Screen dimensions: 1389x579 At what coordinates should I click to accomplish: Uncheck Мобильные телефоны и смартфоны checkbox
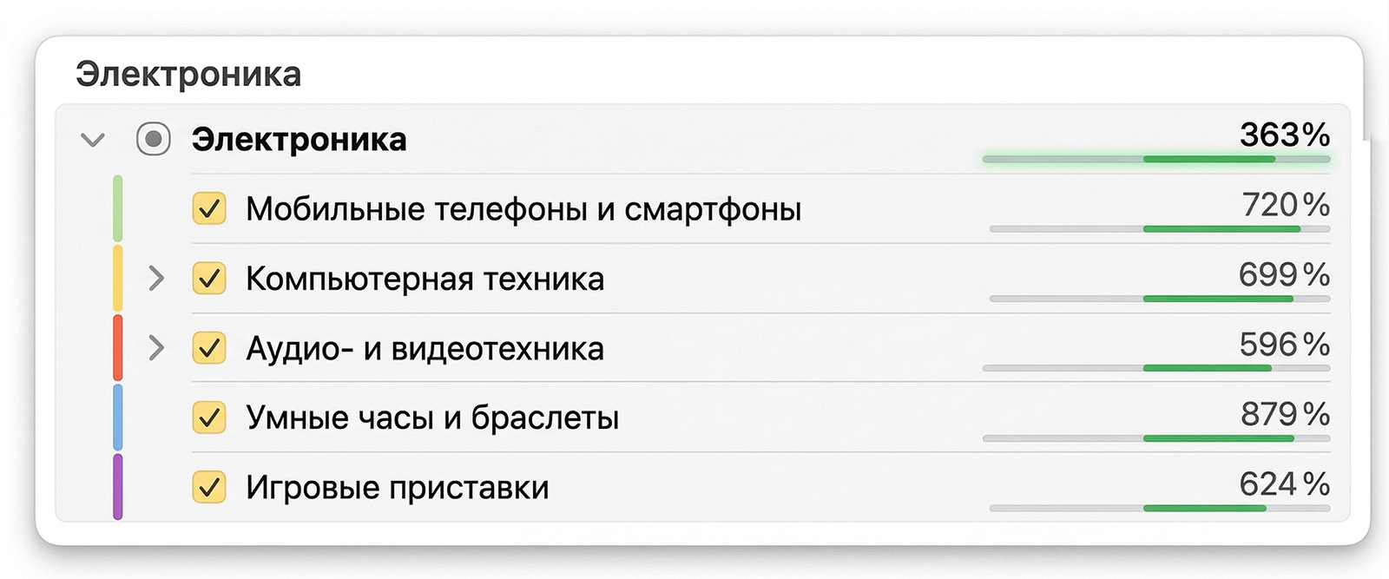point(209,209)
